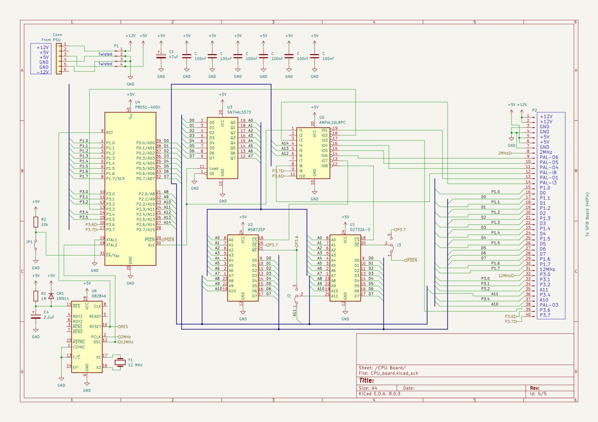598x422 pixels.
Task: Click the P2 40-pin connector block
Action: [551, 215]
